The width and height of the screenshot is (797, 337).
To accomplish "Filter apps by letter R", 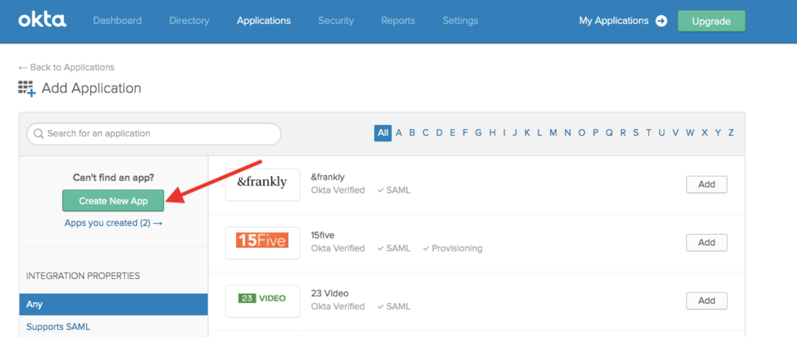I will tap(623, 133).
